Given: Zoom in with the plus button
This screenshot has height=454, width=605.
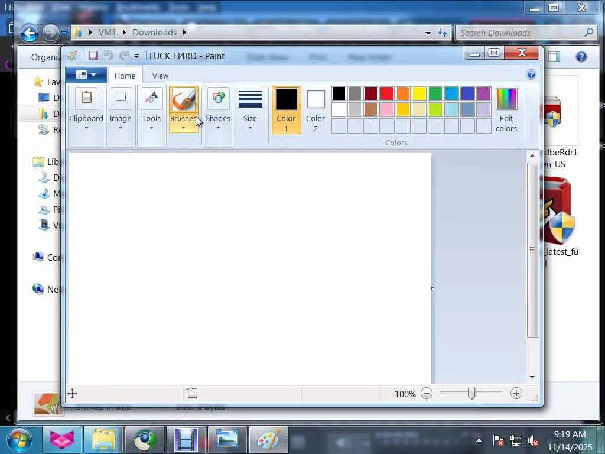Looking at the screenshot, I should [x=516, y=393].
